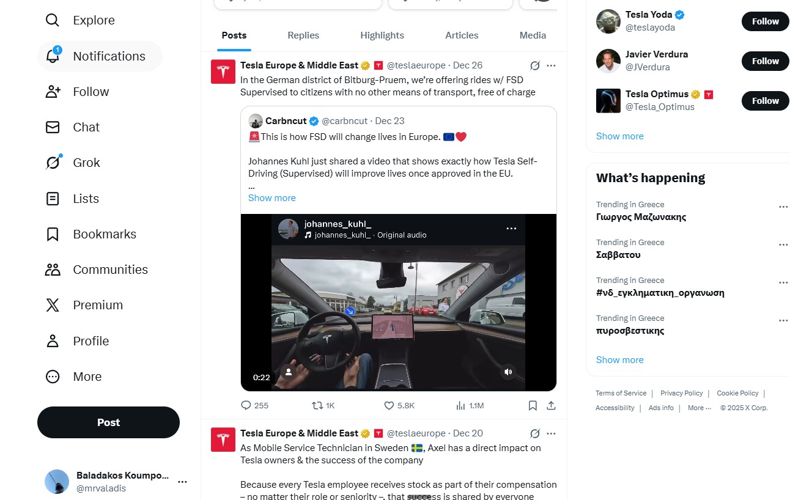
Task: Unmute the video with speaker icon
Action: (x=508, y=371)
